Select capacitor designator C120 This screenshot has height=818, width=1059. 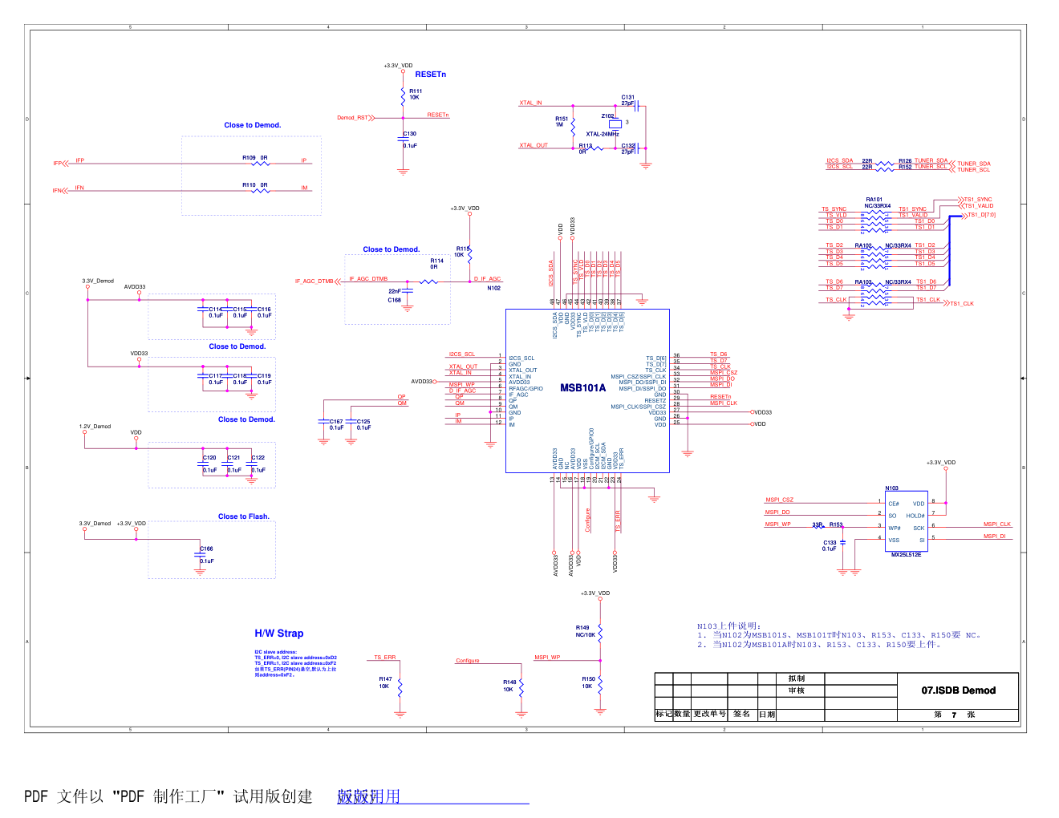pos(209,458)
